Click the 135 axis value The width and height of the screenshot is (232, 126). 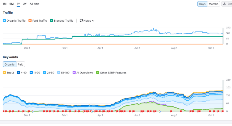coord(228,95)
